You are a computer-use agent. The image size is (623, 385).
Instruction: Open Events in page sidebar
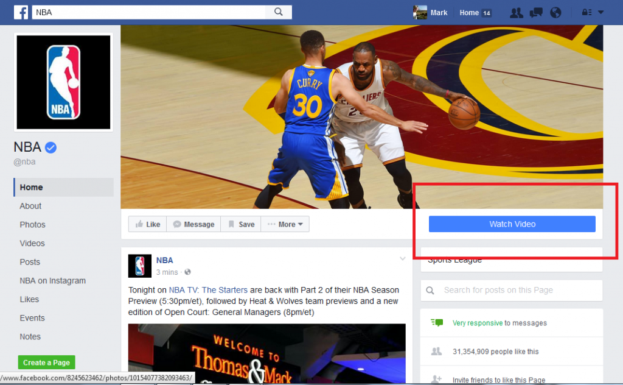pos(32,318)
